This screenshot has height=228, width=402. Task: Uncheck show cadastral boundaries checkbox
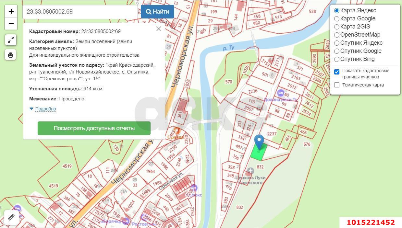coord(337,72)
